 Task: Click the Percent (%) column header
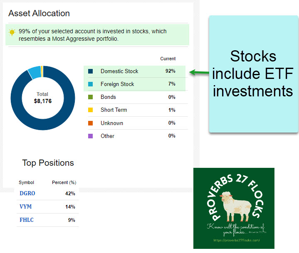[64, 182]
